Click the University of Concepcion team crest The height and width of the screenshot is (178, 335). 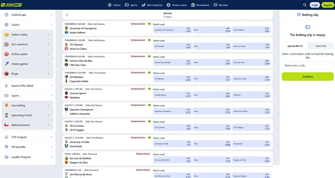66,28
